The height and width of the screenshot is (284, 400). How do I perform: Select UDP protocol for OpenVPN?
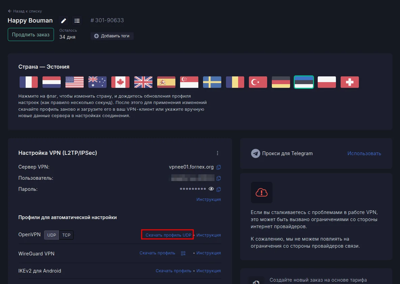[52, 235]
